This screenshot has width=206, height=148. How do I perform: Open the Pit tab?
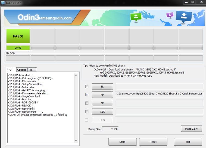pyautogui.click(x=32, y=70)
